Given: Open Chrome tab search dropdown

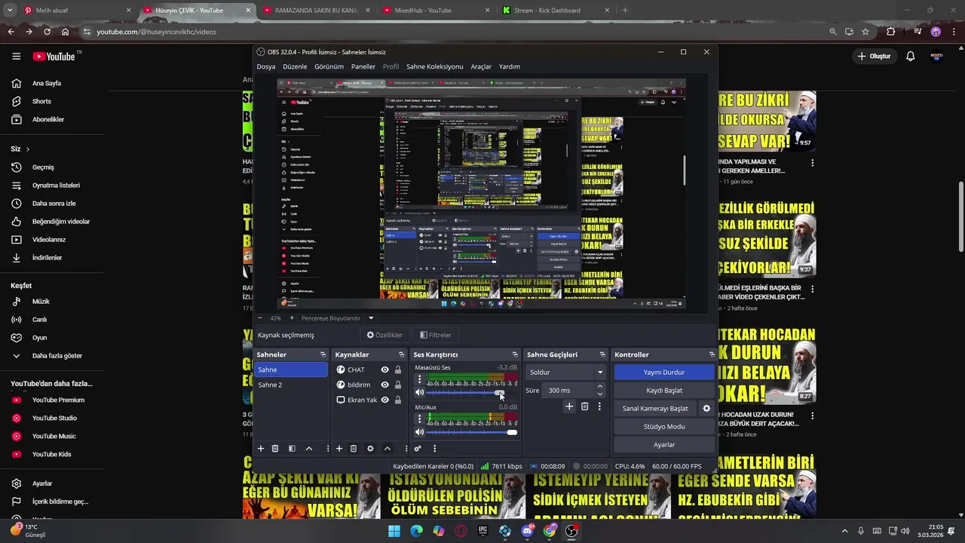Looking at the screenshot, I should [10, 11].
